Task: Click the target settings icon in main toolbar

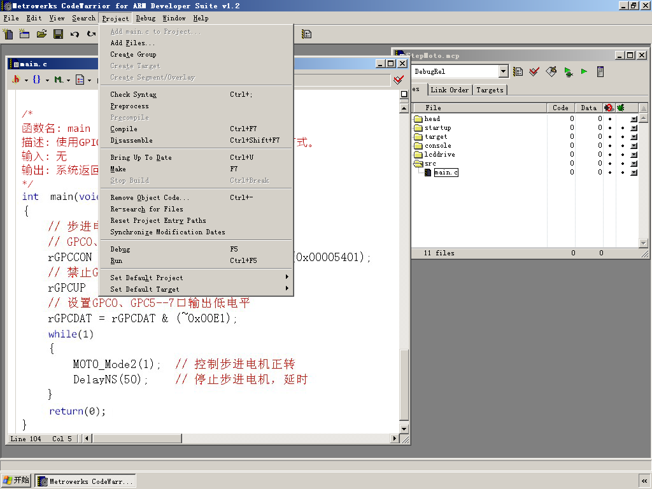Action: (306, 34)
